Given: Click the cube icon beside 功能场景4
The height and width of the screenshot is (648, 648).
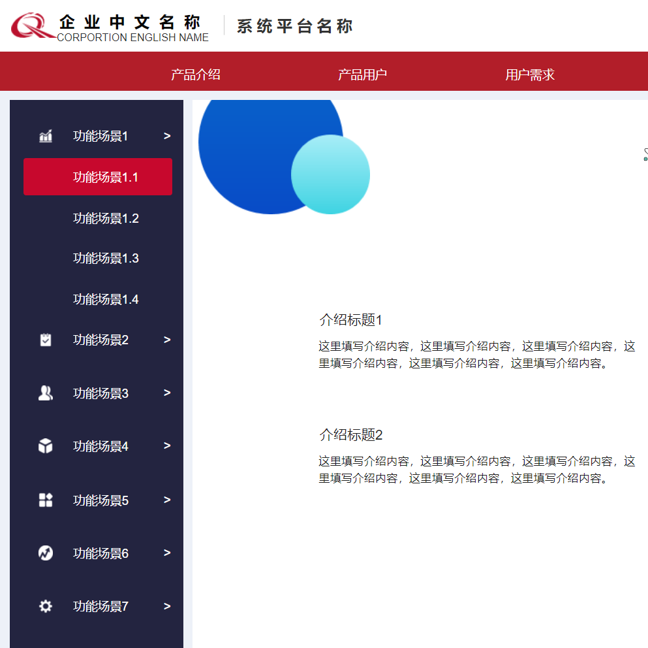Looking at the screenshot, I should [x=46, y=446].
